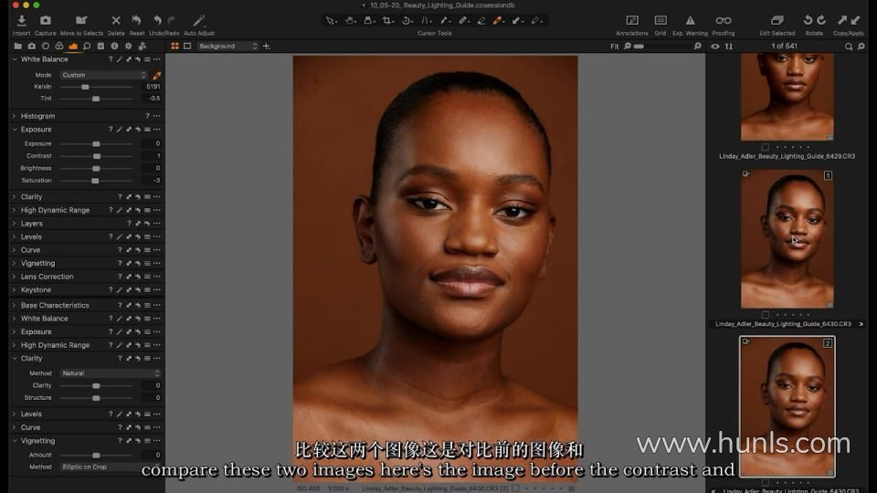The image size is (877, 493).
Task: Toggle Exposure Warning
Action: click(691, 21)
